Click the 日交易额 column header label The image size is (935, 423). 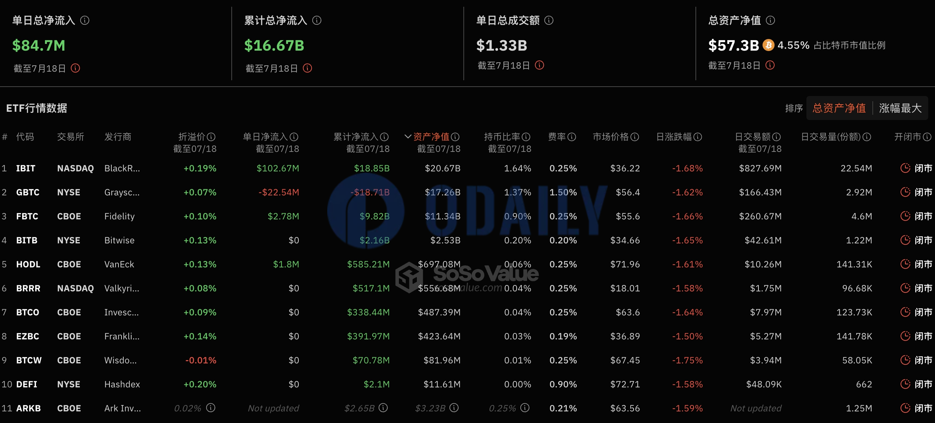753,137
